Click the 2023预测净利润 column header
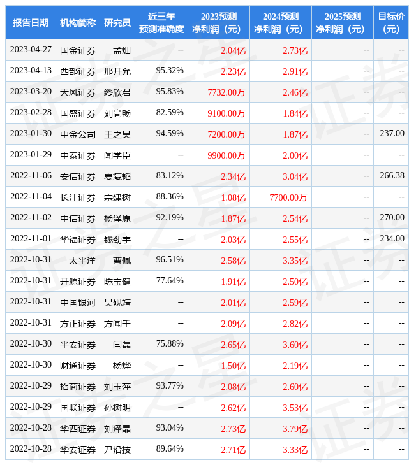The image size is (409, 465). [219, 23]
